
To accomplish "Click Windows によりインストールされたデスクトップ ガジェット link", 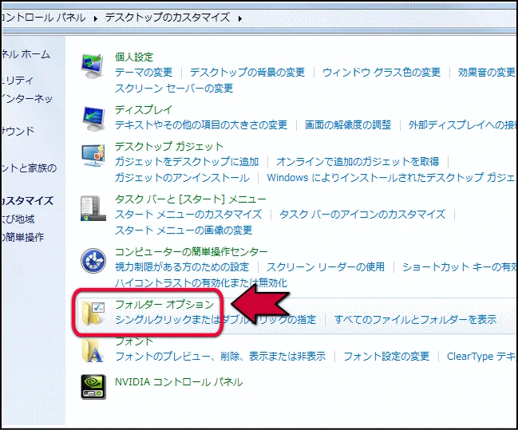I will pos(391,177).
